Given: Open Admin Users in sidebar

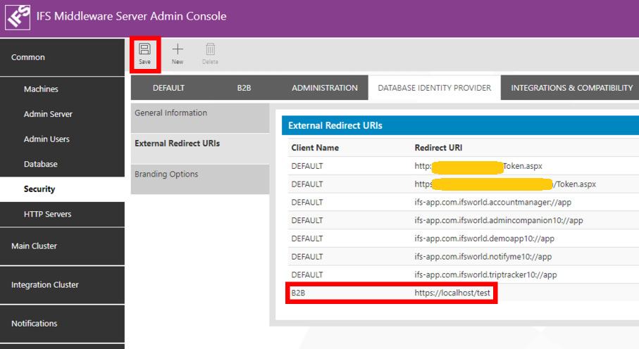Looking at the screenshot, I should 63,139.
